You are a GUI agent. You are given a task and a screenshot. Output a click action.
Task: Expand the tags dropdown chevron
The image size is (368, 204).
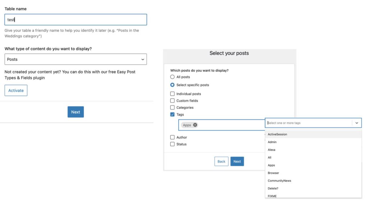356,123
